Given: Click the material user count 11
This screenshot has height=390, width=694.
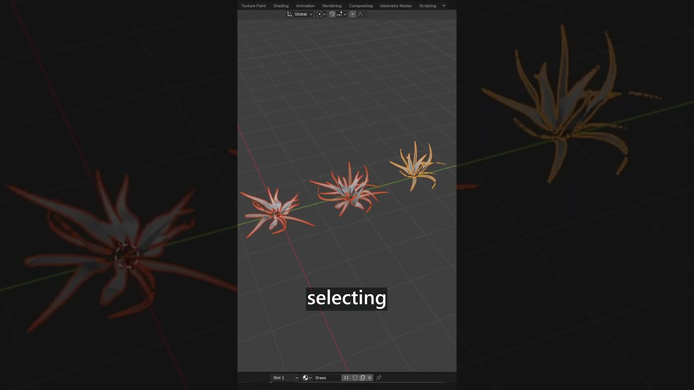Looking at the screenshot, I should [x=346, y=378].
